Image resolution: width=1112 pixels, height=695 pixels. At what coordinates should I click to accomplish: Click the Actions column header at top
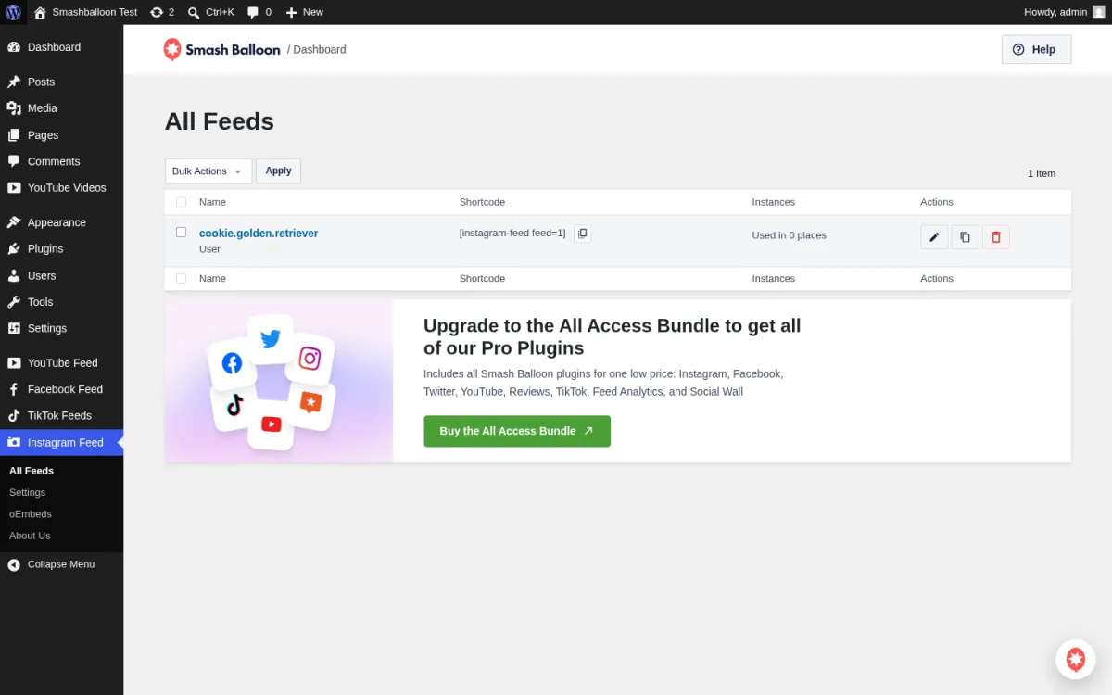coord(937,202)
